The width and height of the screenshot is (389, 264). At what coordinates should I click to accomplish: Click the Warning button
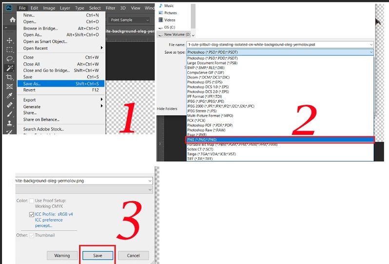click(x=62, y=256)
